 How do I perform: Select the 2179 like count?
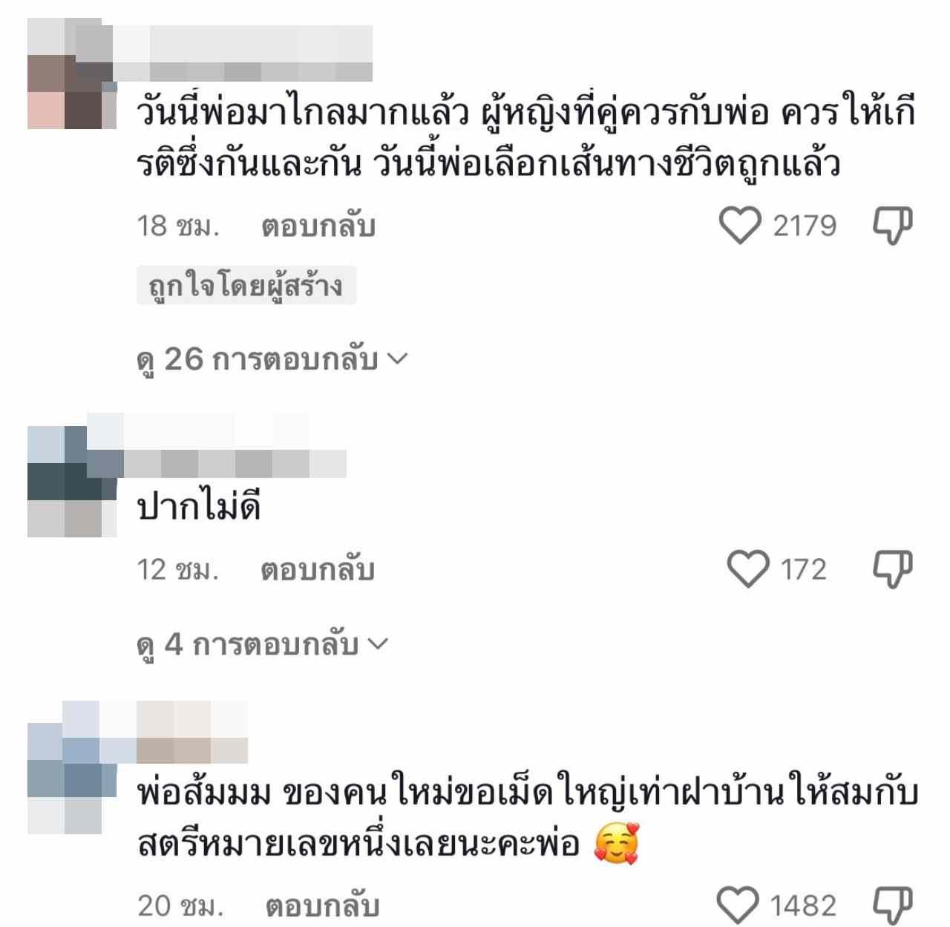click(x=805, y=226)
